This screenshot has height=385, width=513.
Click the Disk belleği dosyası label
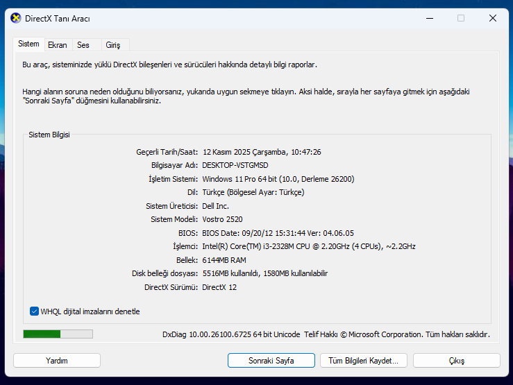[165, 273]
